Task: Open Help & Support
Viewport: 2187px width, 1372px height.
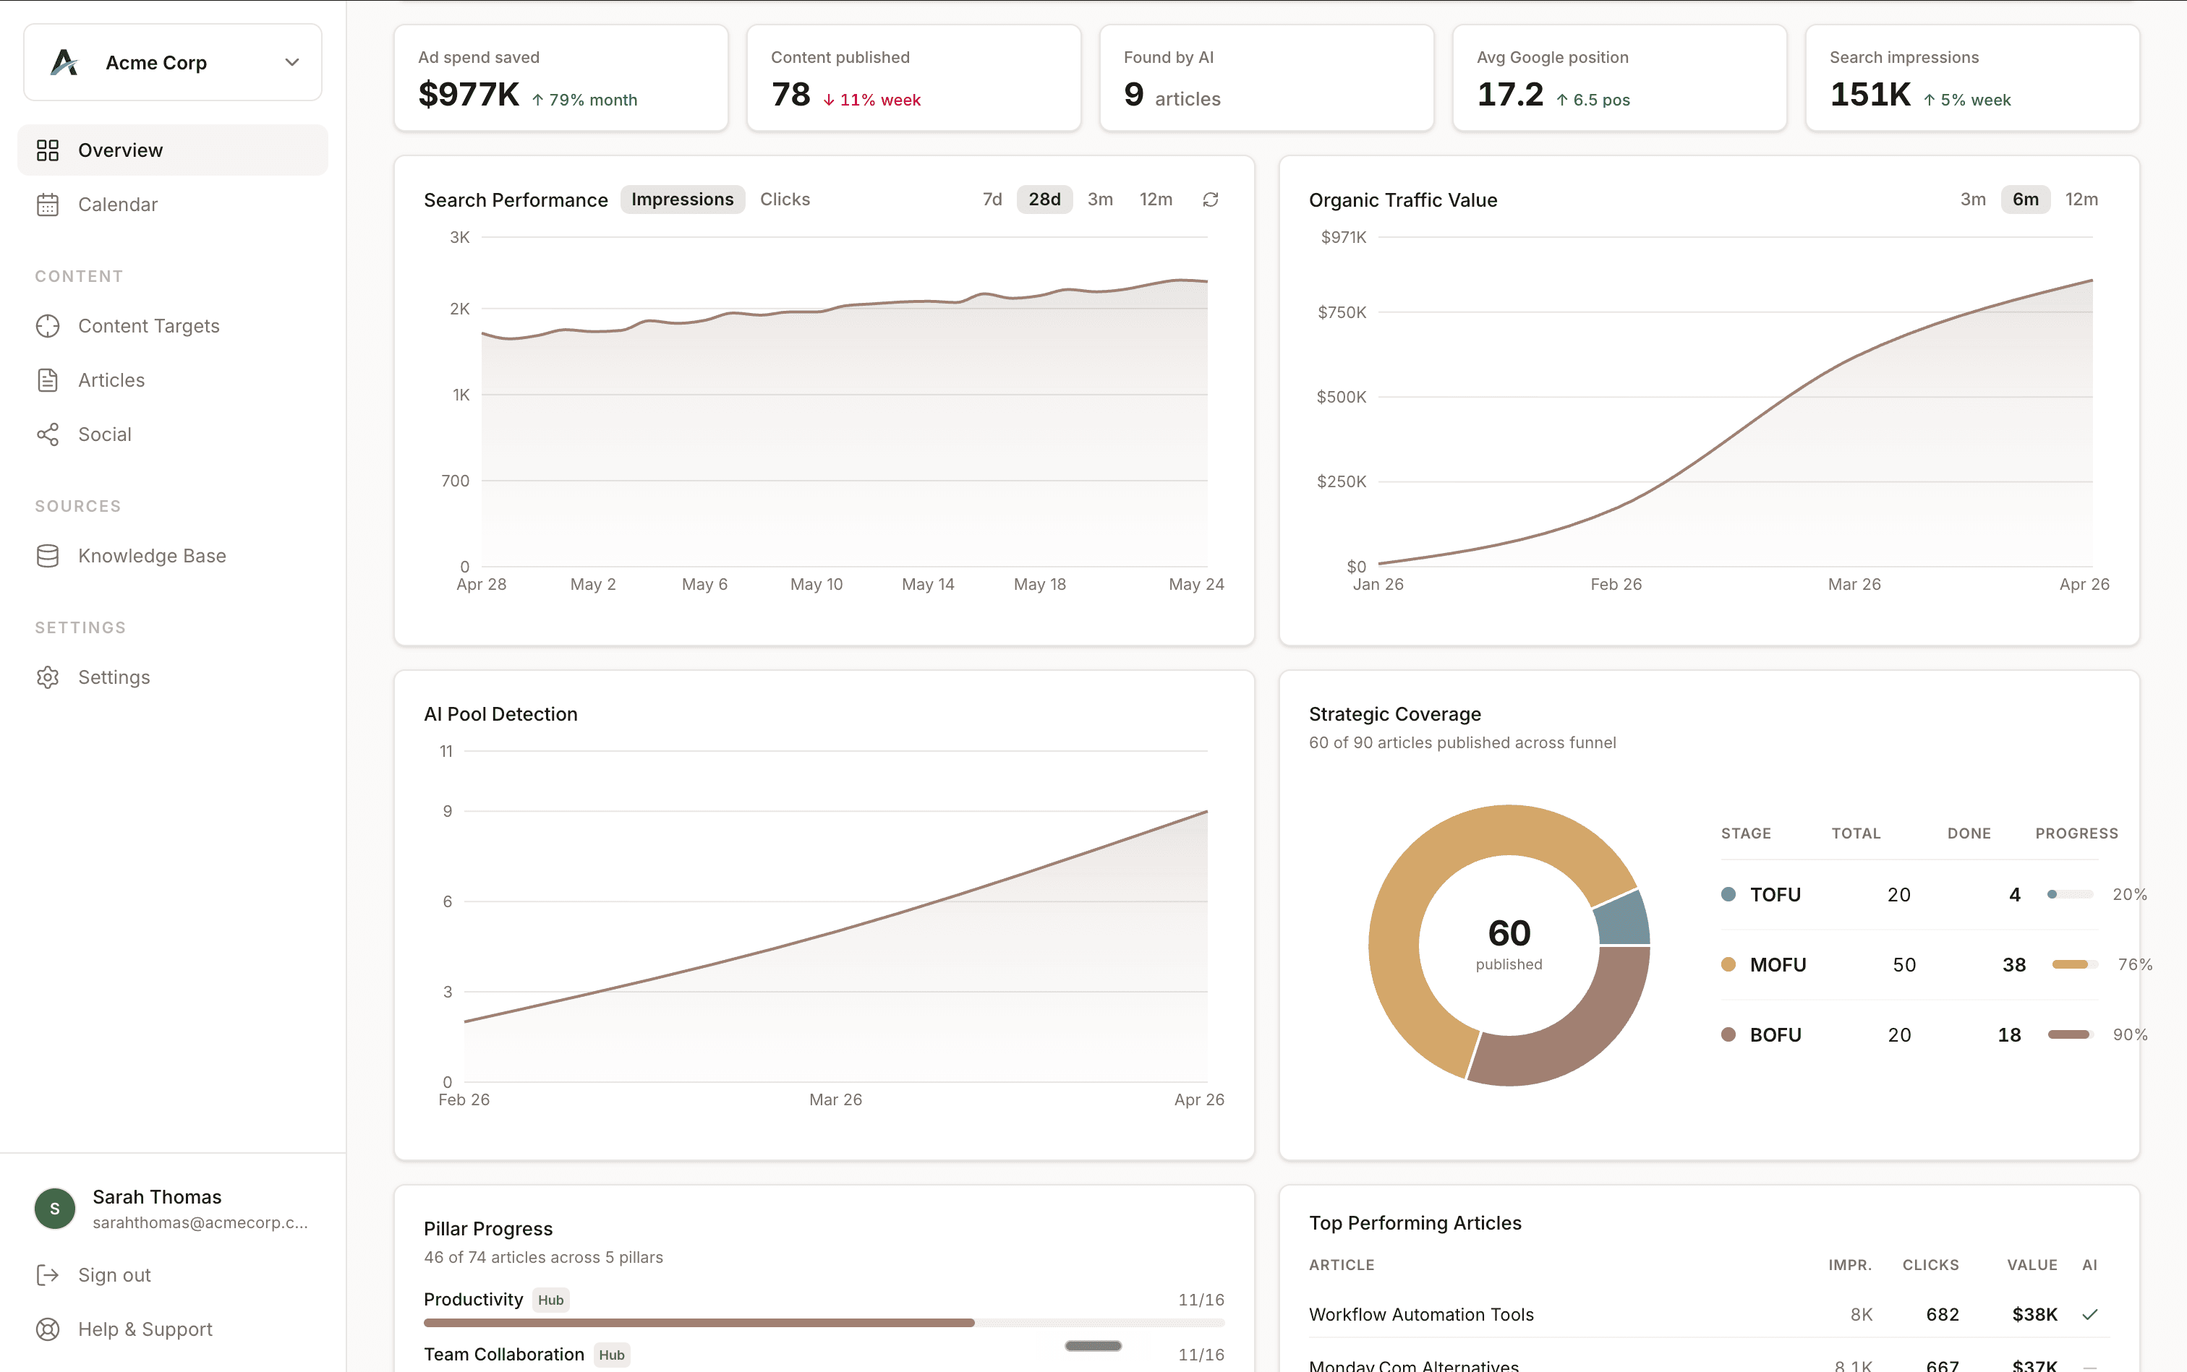Action: (x=173, y=1329)
